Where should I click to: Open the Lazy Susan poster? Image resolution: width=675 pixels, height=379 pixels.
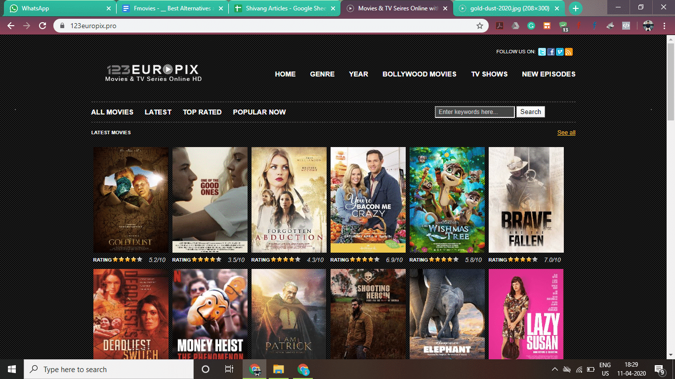(x=526, y=314)
